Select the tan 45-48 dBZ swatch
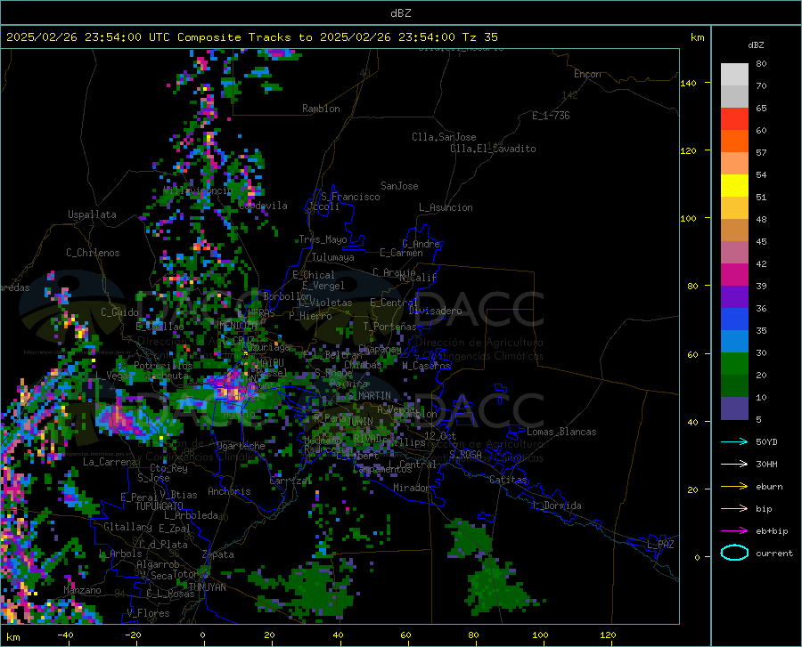The width and height of the screenshot is (802, 647). 734,230
